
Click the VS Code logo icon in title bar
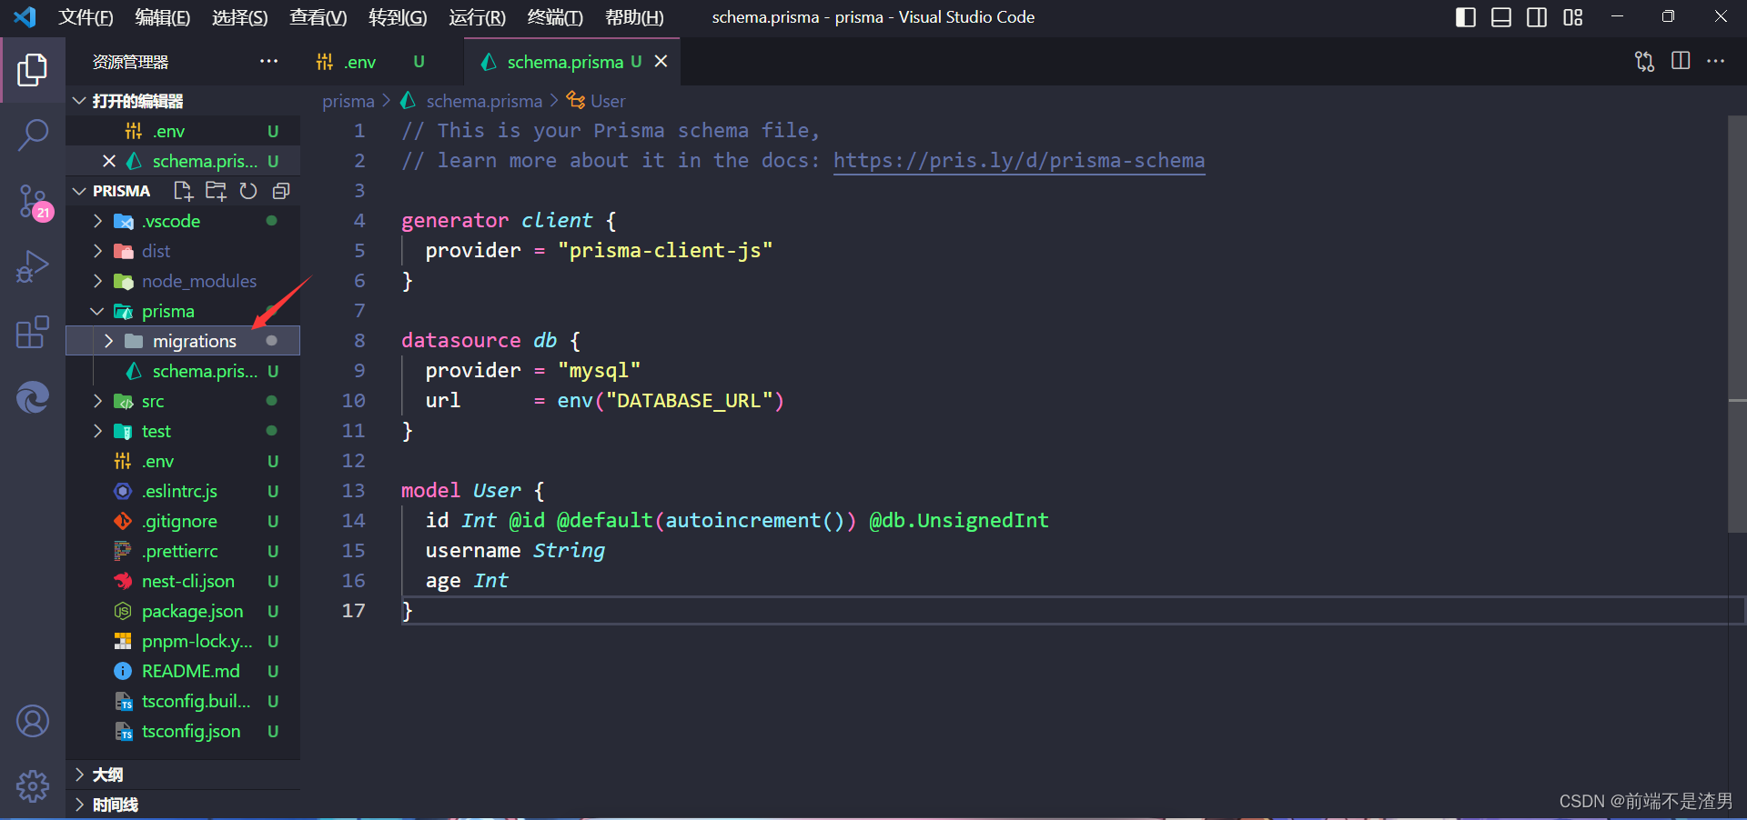coord(25,16)
